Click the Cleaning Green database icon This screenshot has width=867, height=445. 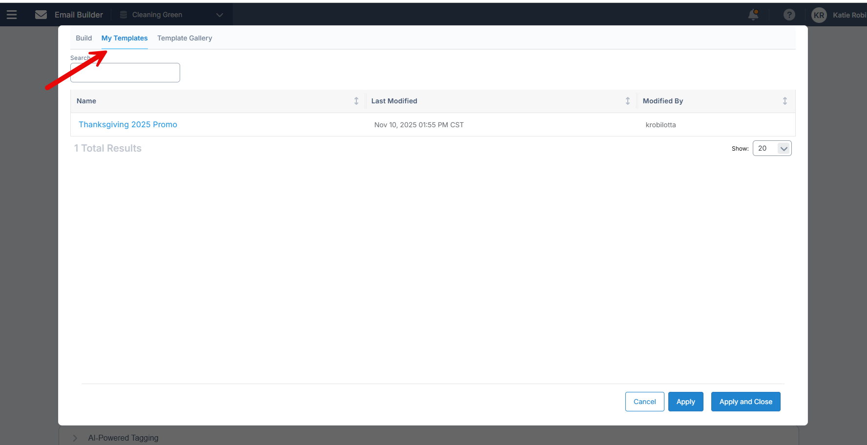(x=124, y=15)
